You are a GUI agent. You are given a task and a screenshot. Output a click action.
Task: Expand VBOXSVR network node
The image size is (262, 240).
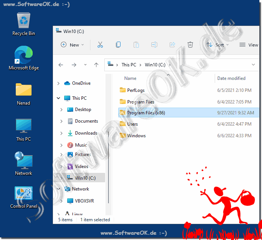click(x=61, y=201)
